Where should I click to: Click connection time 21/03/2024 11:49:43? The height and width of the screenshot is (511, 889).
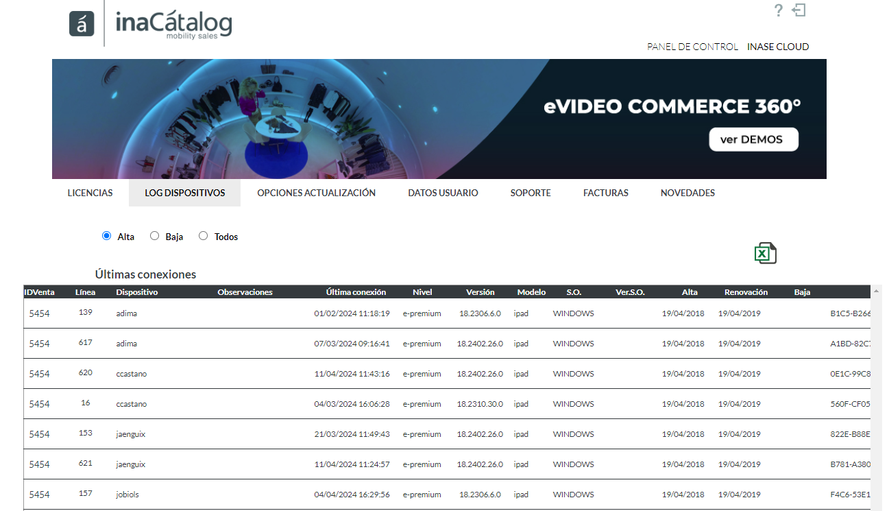(352, 434)
